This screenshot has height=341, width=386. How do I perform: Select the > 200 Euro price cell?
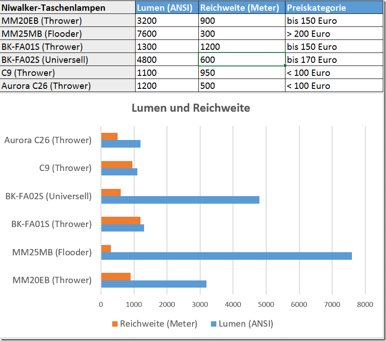(x=334, y=34)
